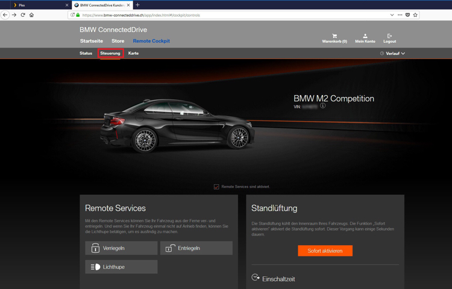Open the Remote Cockpit menu item
The width and height of the screenshot is (452, 289).
151,41
